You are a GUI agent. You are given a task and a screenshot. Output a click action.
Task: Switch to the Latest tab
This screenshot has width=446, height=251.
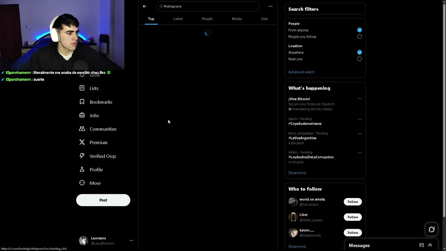tap(178, 19)
